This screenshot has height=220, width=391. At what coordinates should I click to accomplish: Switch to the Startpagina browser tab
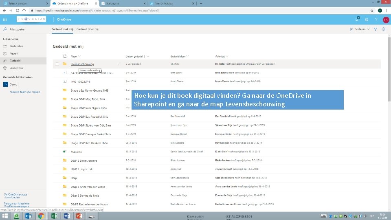tap(123, 4)
